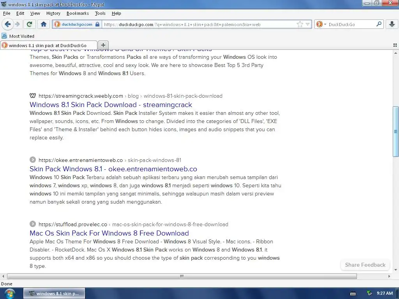Click the duckduckgo.com site identity button
Viewport: 399px width, 299px height.
click(77, 25)
